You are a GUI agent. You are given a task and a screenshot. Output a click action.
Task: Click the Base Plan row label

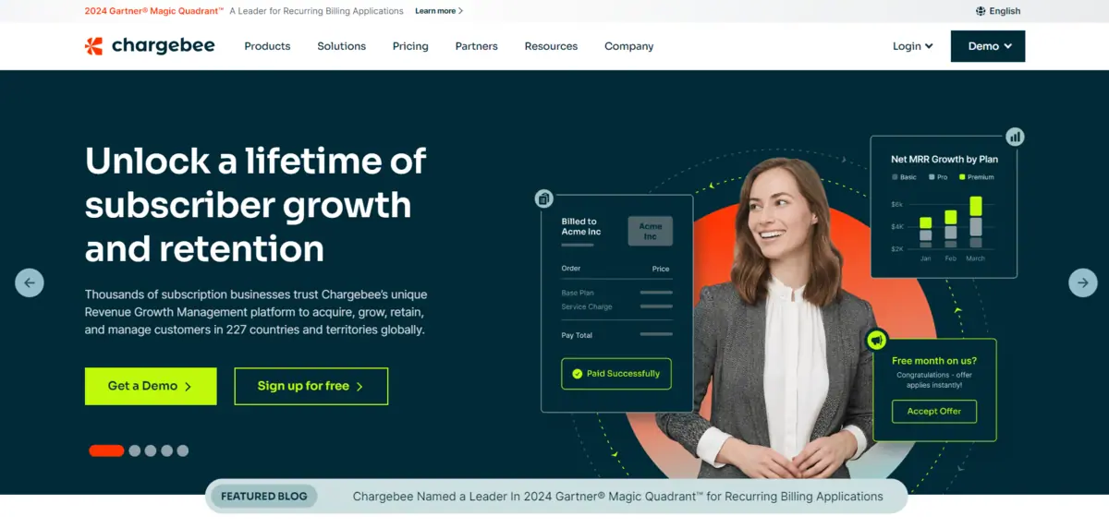pos(578,293)
